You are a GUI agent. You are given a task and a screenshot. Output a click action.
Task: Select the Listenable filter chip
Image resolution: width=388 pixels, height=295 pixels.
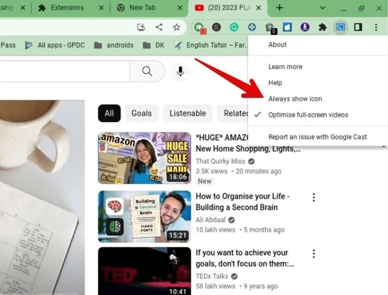point(188,114)
